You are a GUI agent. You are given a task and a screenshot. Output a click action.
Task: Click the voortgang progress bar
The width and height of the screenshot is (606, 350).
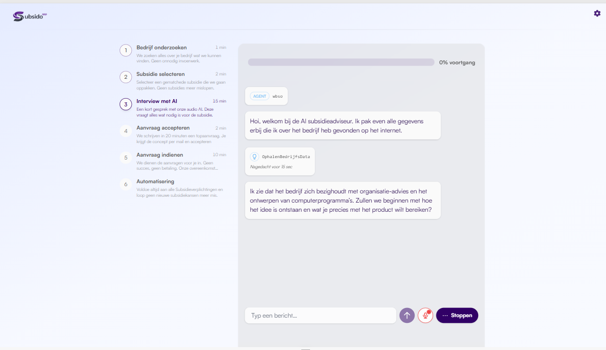coord(341,62)
